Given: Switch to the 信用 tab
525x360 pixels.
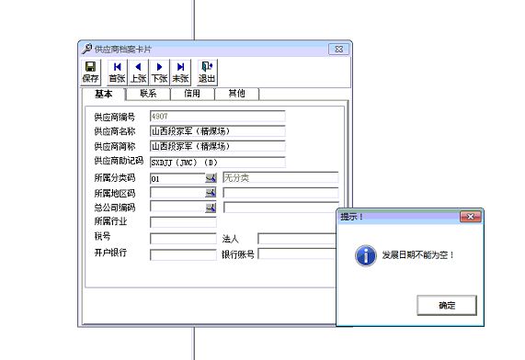Looking at the screenshot, I should tap(192, 94).
